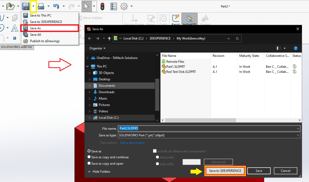Click Add a description link
This screenshot has height=182, width=309.
click(x=132, y=143)
